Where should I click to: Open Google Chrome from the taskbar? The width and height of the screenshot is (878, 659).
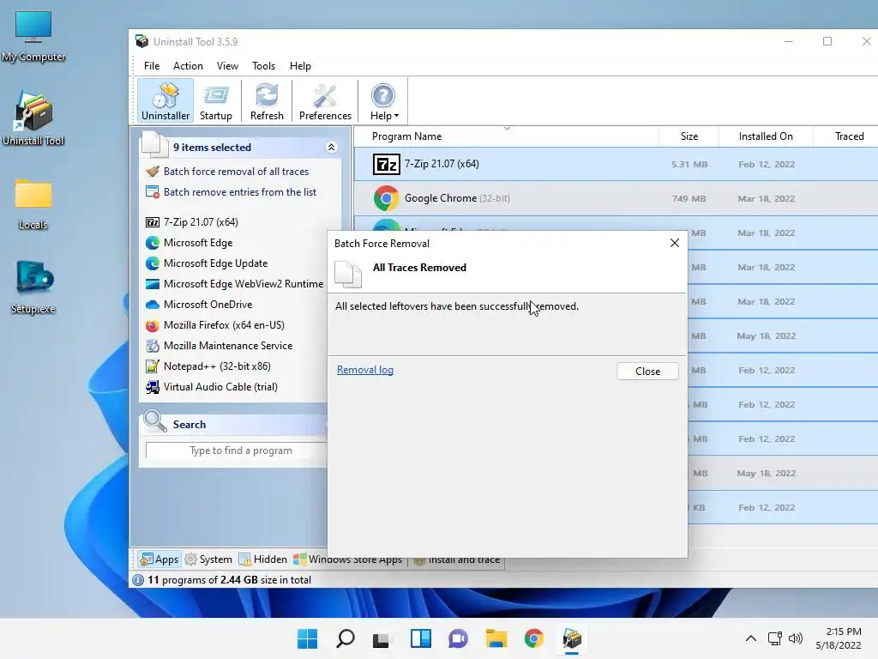533,638
